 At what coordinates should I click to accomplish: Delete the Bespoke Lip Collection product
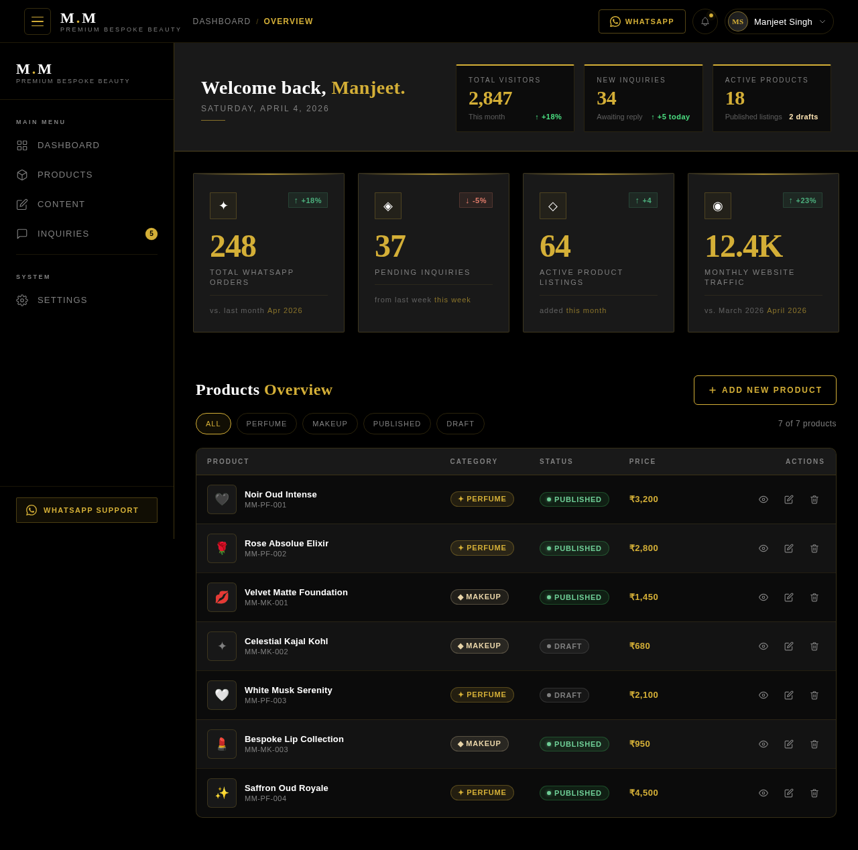click(x=814, y=744)
